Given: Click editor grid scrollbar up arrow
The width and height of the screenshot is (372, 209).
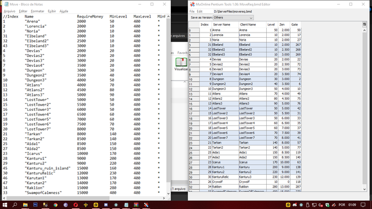Looking at the screenshot, I should click(364, 30).
